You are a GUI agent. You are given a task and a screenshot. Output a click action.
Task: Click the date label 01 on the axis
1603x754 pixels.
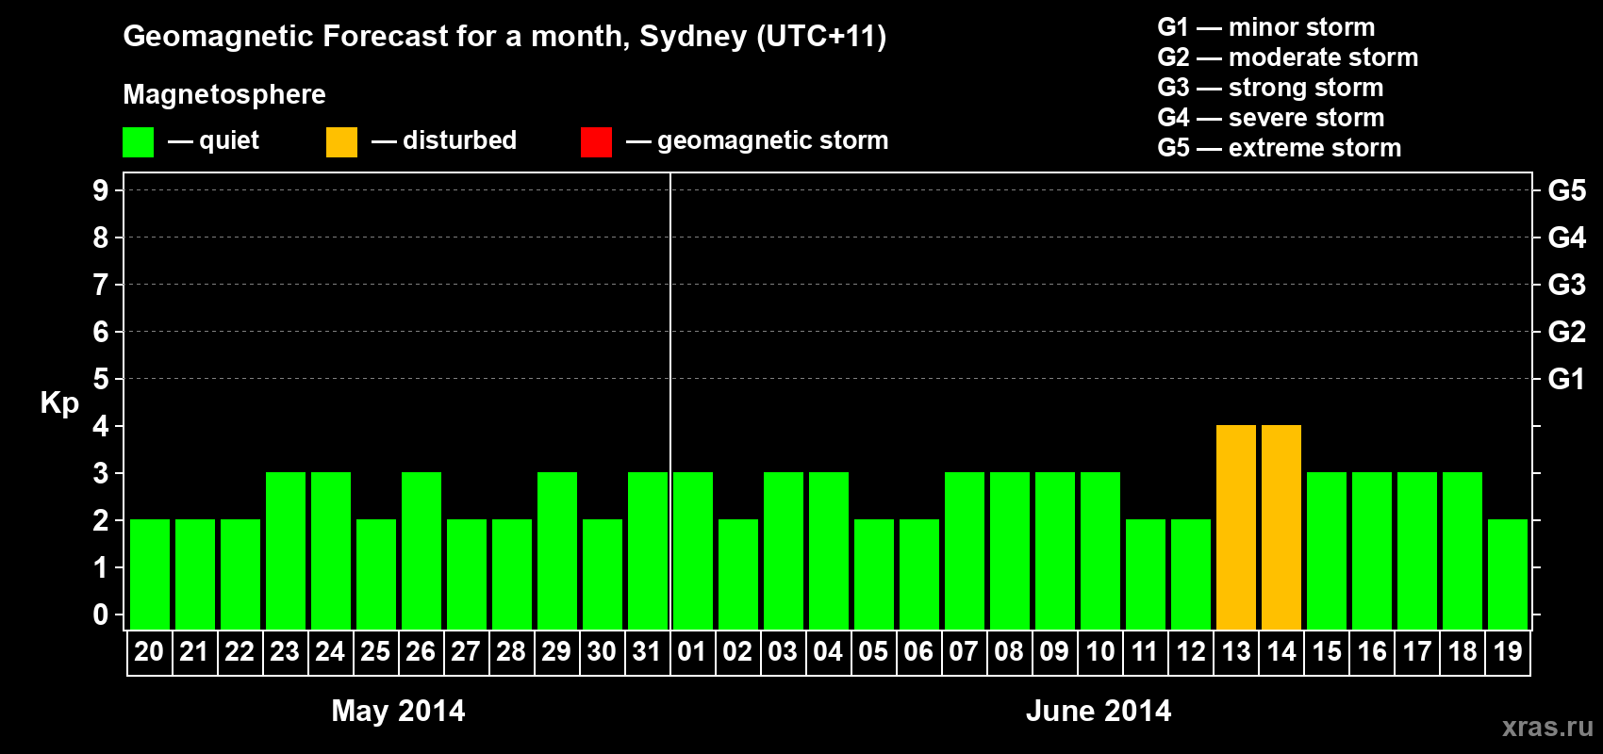(x=692, y=651)
